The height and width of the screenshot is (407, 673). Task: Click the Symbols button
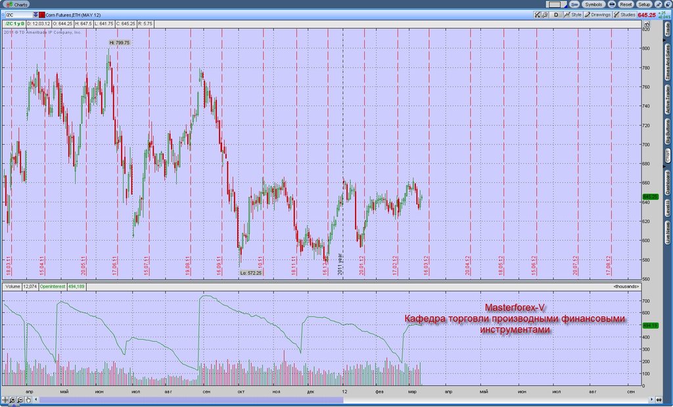pyautogui.click(x=593, y=5)
